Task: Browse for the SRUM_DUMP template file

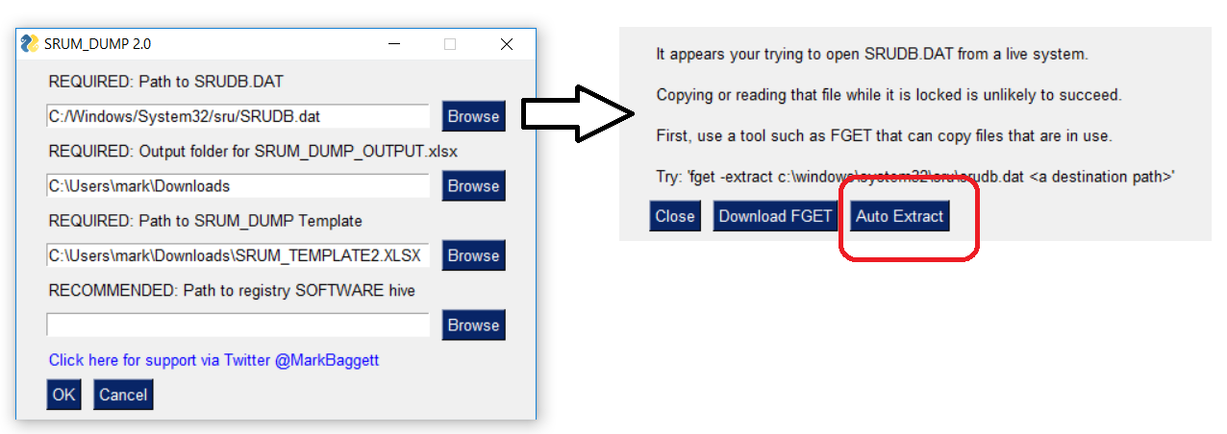Action: coord(473,255)
